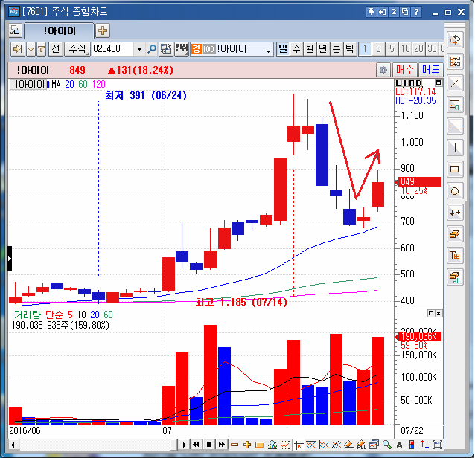Select the horizontal line drawing tool
The width and height of the screenshot is (475, 458).
(x=456, y=126)
